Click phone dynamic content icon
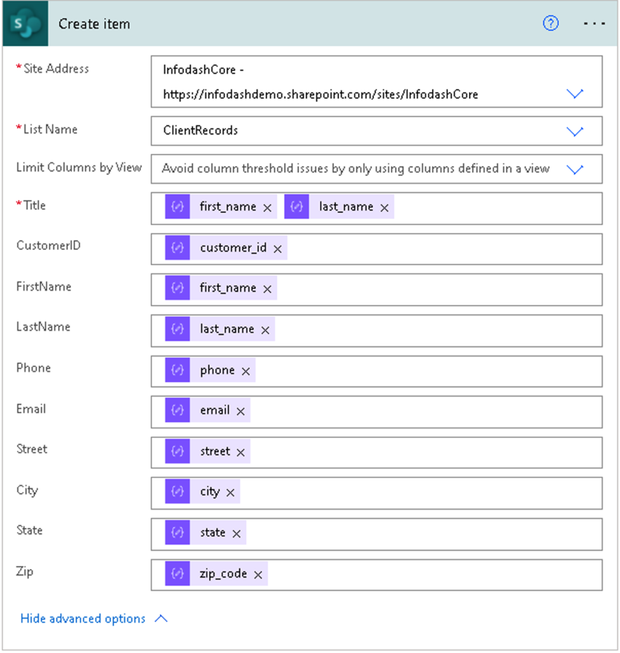Image resolution: width=620 pixels, height=653 pixels. 178,370
